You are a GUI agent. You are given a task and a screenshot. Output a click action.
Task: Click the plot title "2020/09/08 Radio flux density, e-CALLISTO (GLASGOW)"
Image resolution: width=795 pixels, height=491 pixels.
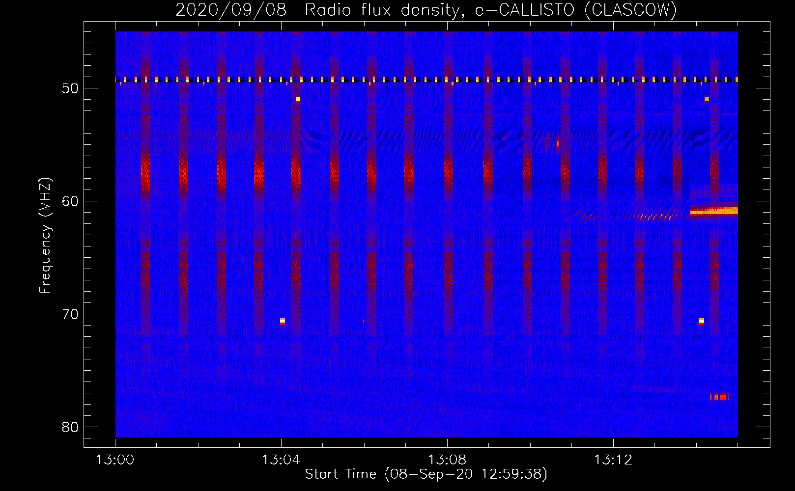[426, 9]
